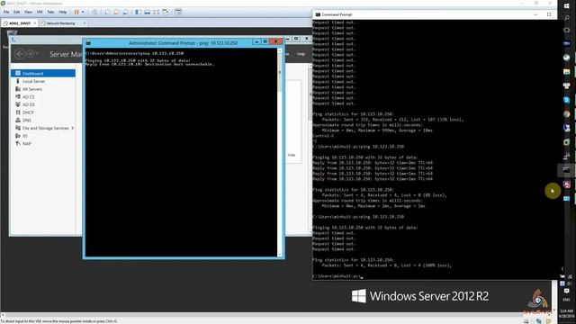Viewport: 576px width, 324px height.
Task: Click host Command Prompt title bar icon
Action: click(318, 14)
